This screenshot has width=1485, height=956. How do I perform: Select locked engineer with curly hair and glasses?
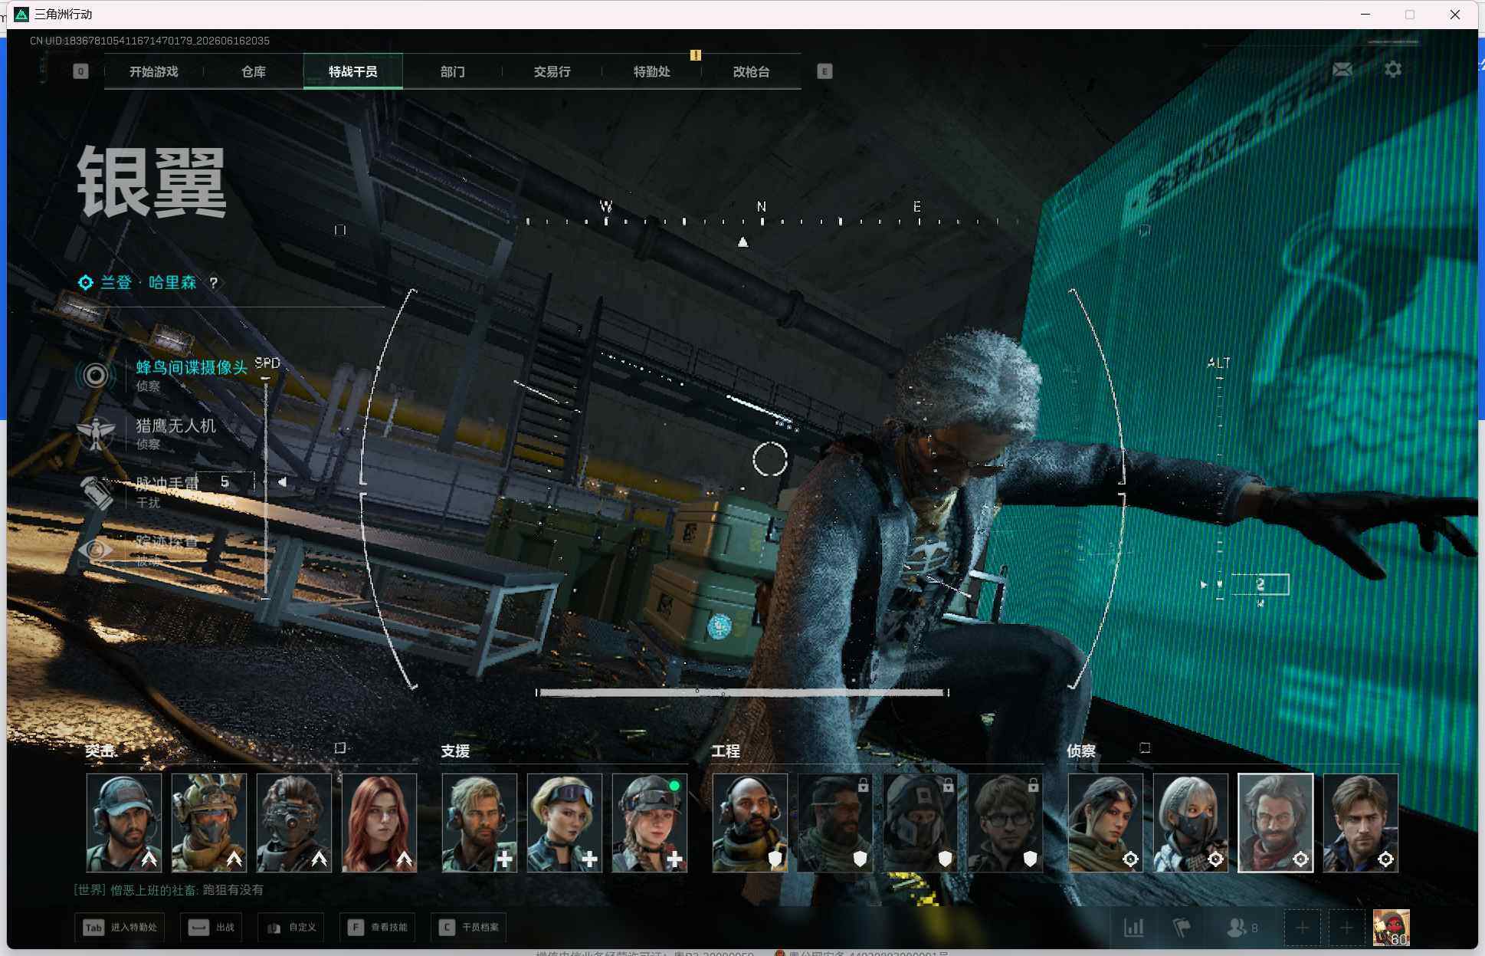coord(1005,823)
